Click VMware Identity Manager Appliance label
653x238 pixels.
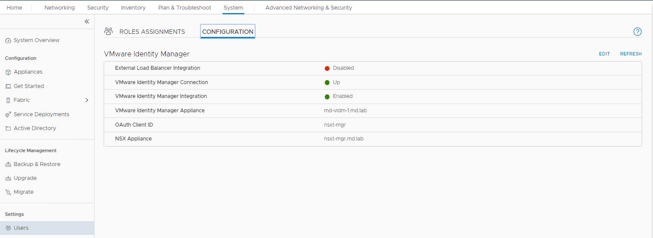pos(160,111)
